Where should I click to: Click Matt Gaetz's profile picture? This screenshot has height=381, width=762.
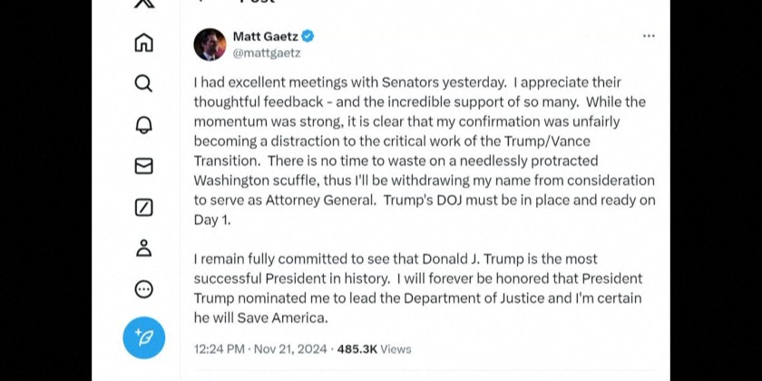click(210, 44)
